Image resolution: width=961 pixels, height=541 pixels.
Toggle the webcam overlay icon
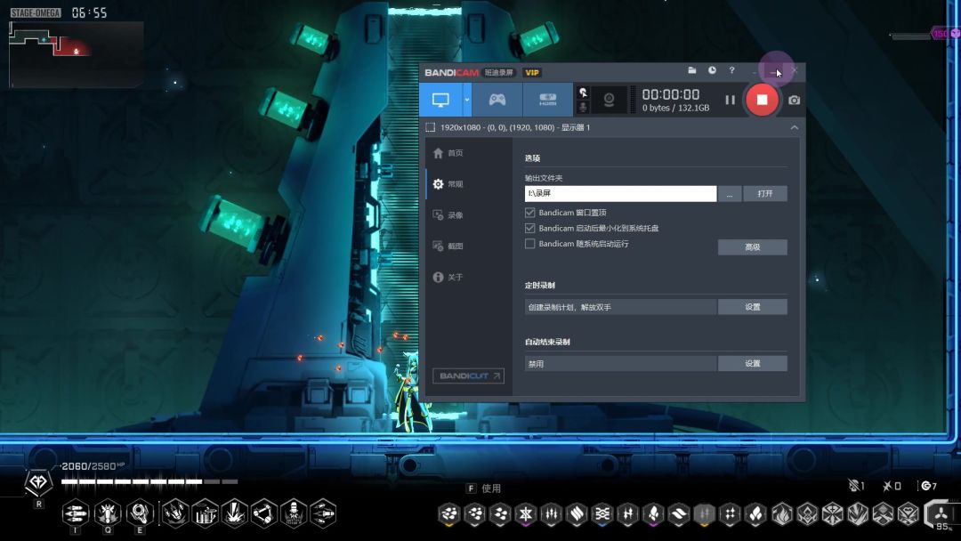[609, 100]
